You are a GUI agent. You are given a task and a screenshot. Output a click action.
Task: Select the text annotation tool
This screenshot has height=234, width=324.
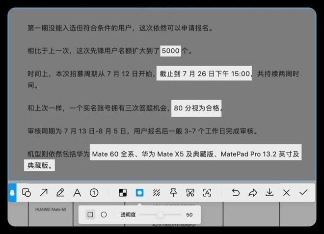click(77, 193)
